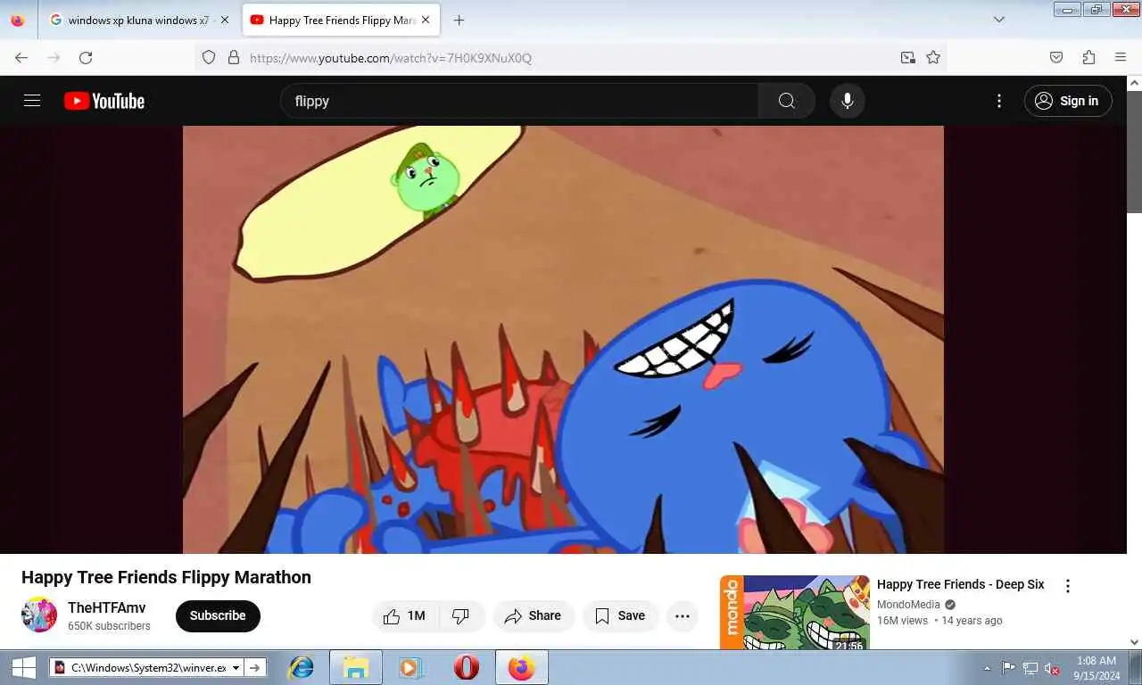Focus the youtube.com address bar
Screen dimensions: 1142x685
point(569,57)
